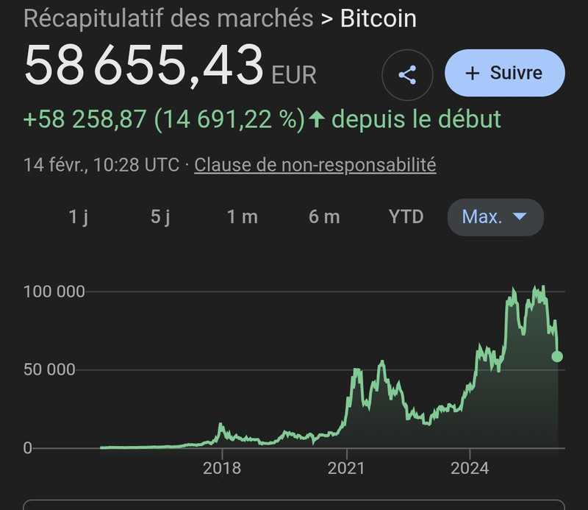Choose the 6 m time range
Image resolution: width=588 pixels, height=510 pixels.
(x=324, y=217)
